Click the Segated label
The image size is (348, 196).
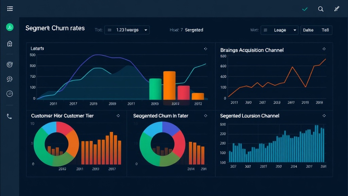click(194, 30)
